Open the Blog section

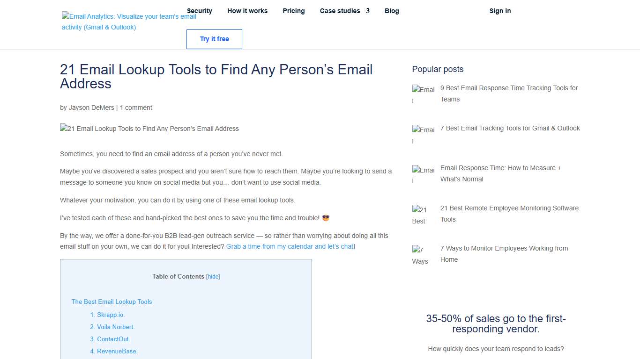(392, 11)
